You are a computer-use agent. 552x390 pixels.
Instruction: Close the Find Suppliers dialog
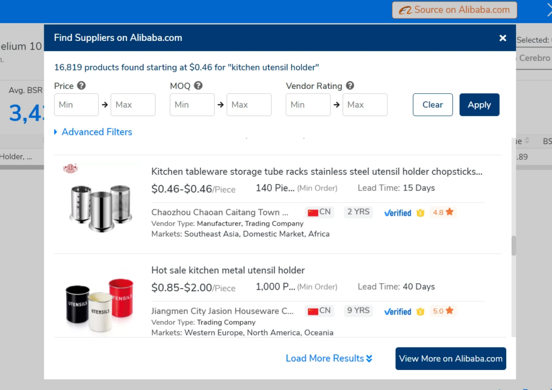(x=502, y=38)
